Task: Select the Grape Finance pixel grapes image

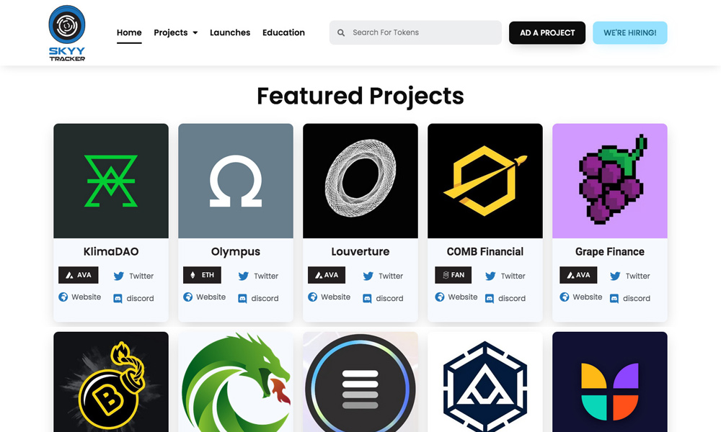Action: click(609, 181)
